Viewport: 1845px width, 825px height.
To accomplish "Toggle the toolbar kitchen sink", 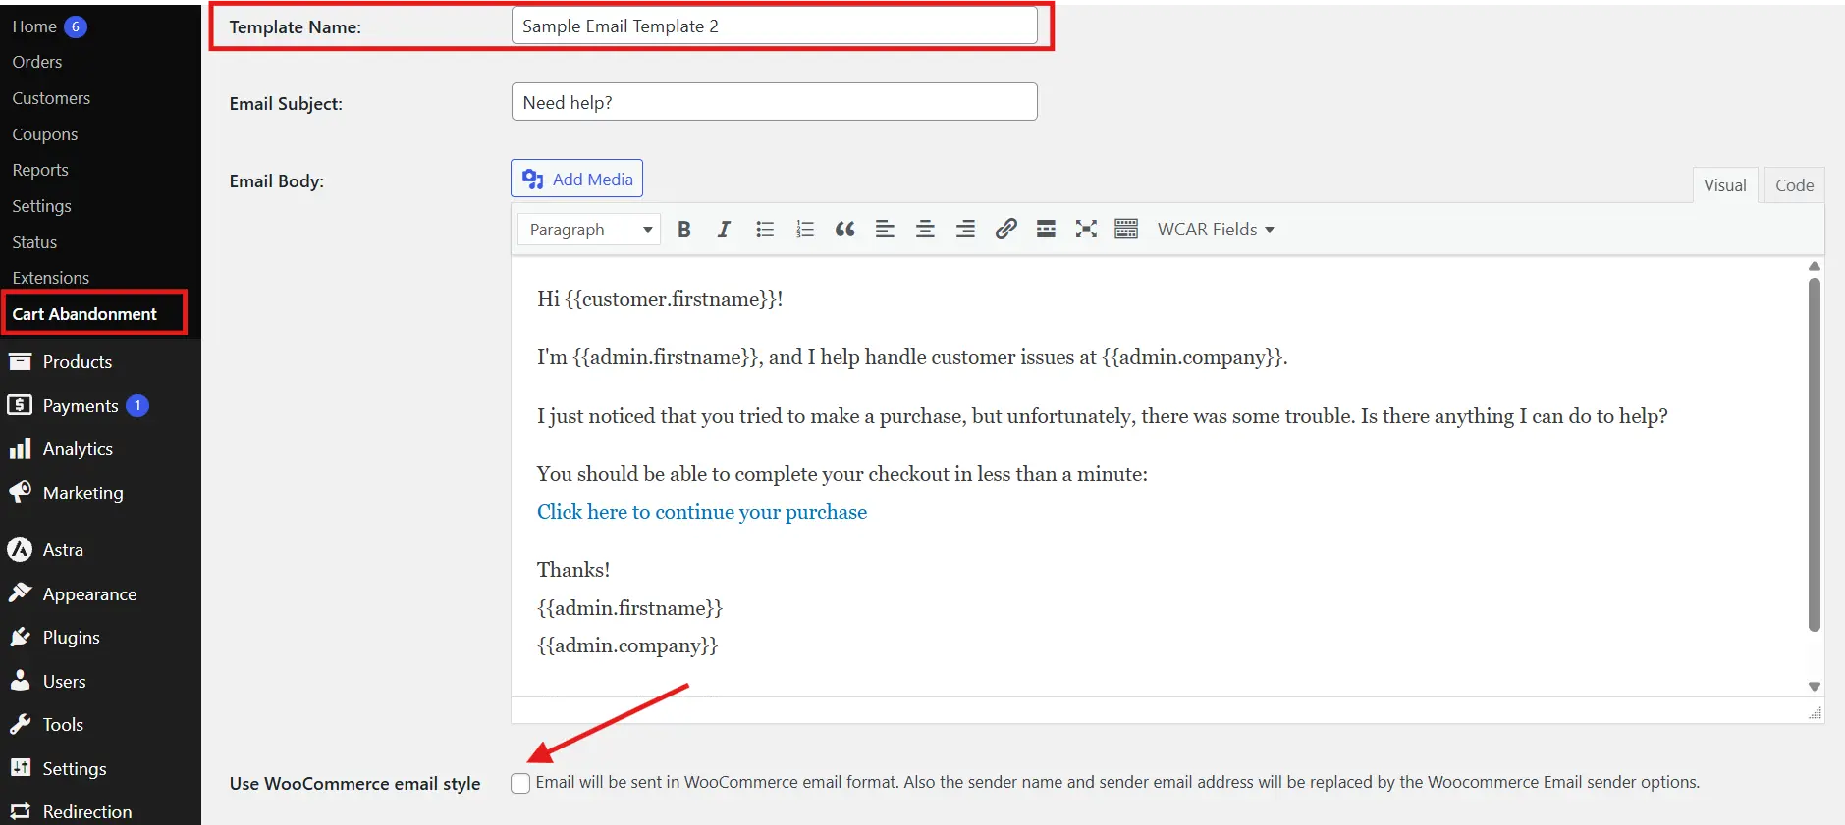I will [x=1126, y=230].
